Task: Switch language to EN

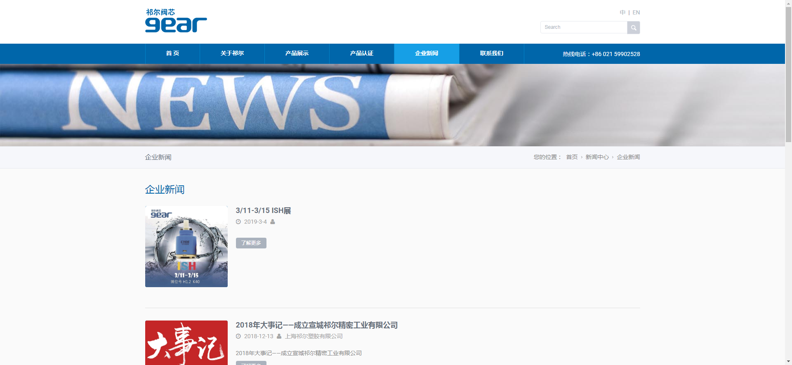Action: pyautogui.click(x=636, y=12)
